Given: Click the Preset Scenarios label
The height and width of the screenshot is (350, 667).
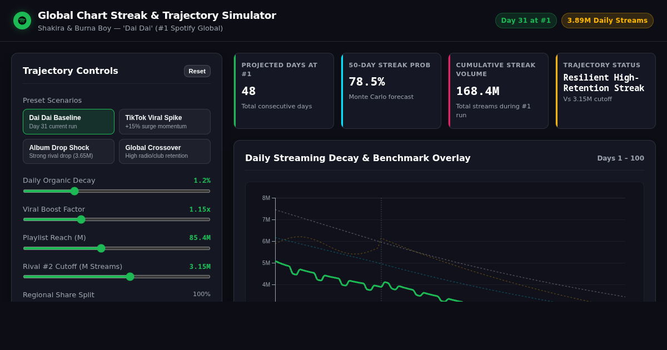Looking at the screenshot, I should click(52, 101).
